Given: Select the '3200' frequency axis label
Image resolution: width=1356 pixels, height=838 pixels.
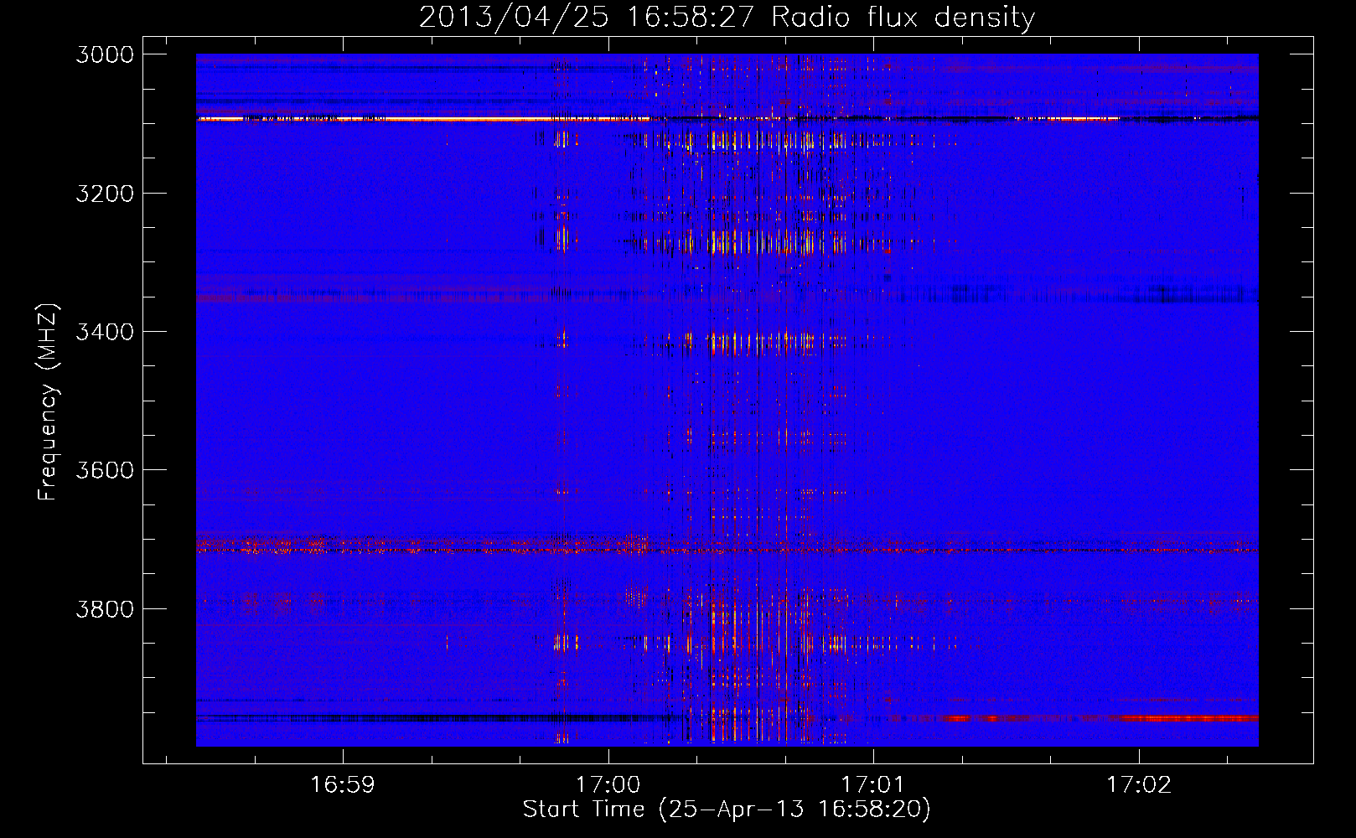Looking at the screenshot, I should [x=105, y=194].
